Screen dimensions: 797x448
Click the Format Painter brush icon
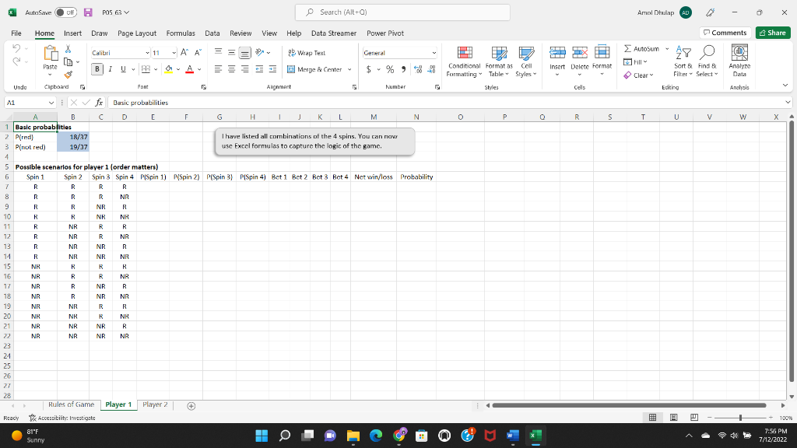pyautogui.click(x=68, y=75)
